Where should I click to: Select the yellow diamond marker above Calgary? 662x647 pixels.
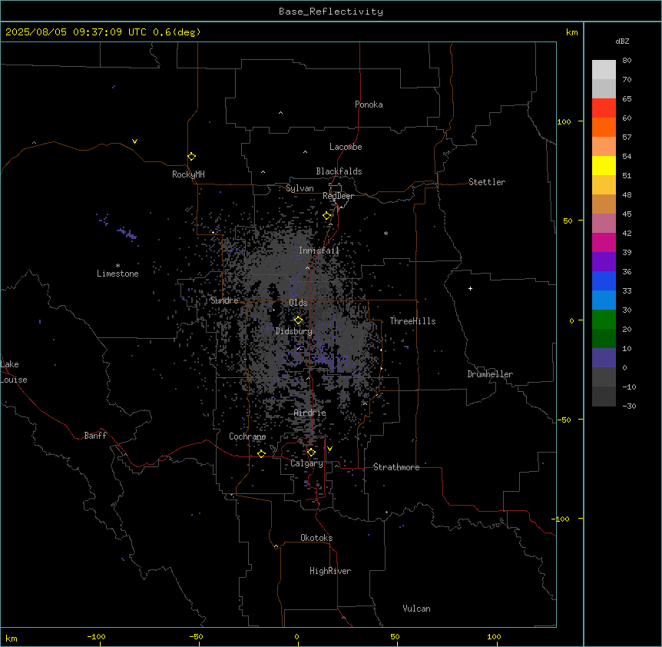pos(311,453)
